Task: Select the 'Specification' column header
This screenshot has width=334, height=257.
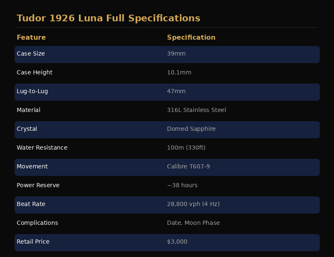Action: coord(191,38)
